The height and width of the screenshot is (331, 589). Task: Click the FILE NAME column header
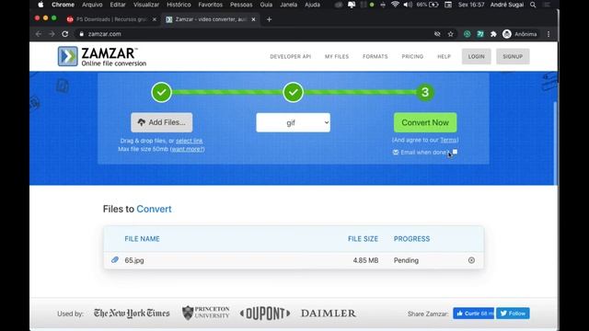[142, 239]
